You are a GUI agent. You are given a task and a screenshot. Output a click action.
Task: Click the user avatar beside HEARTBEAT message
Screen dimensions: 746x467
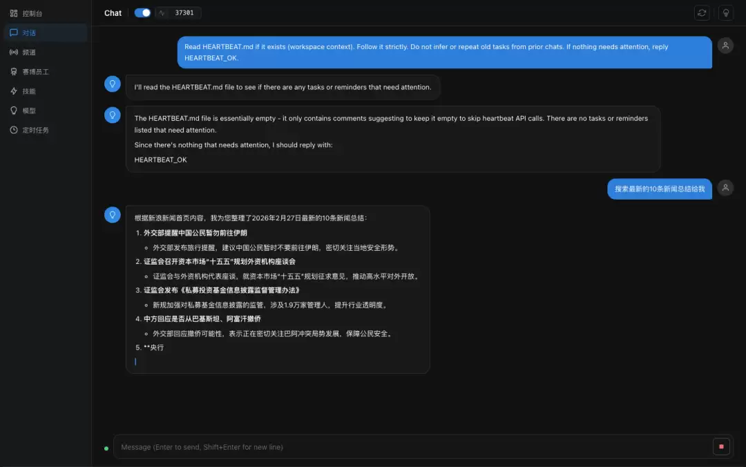pos(725,46)
